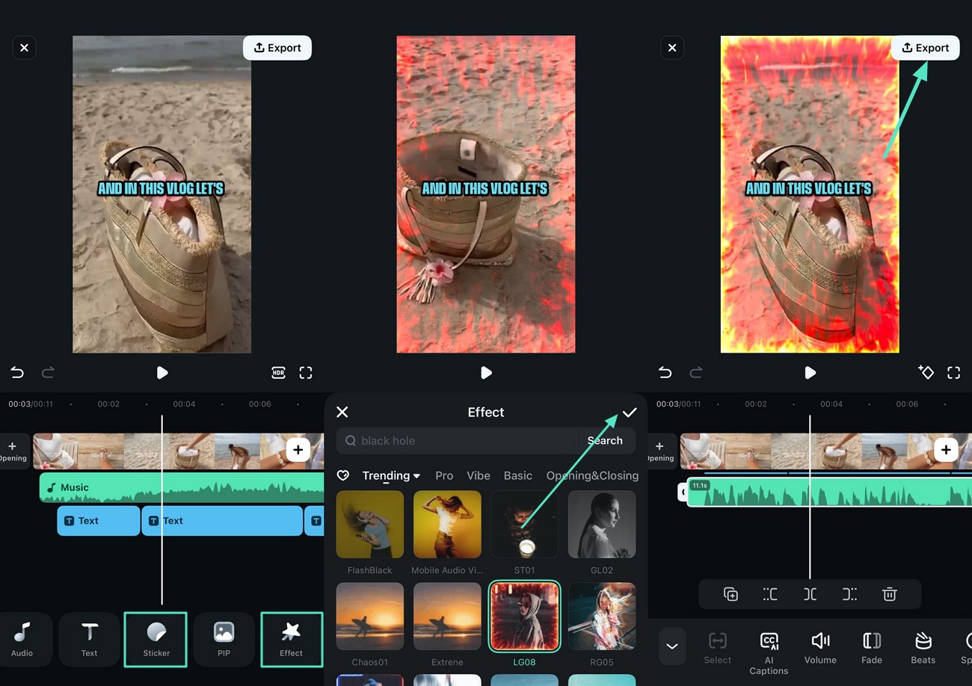
Task: Click the redo arrow on the AI Captions screen
Action: tap(696, 373)
